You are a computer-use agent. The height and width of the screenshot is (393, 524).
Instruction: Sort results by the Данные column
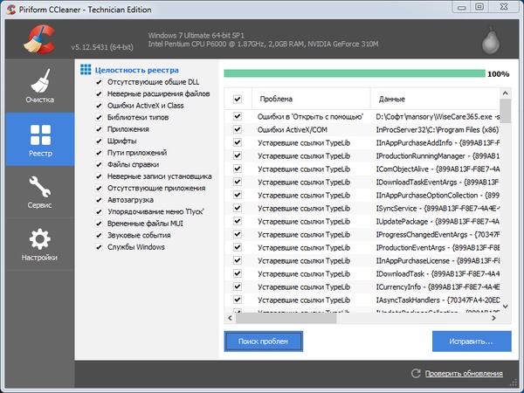(x=437, y=100)
